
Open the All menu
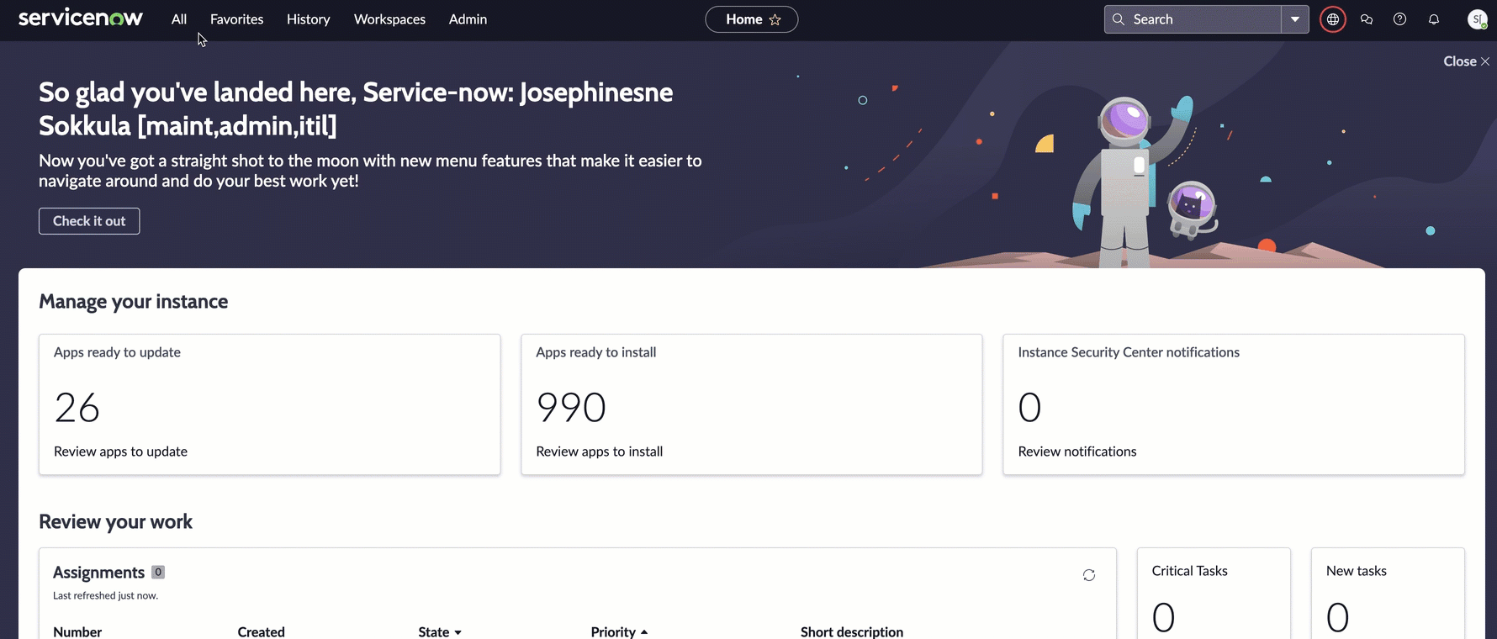179,19
